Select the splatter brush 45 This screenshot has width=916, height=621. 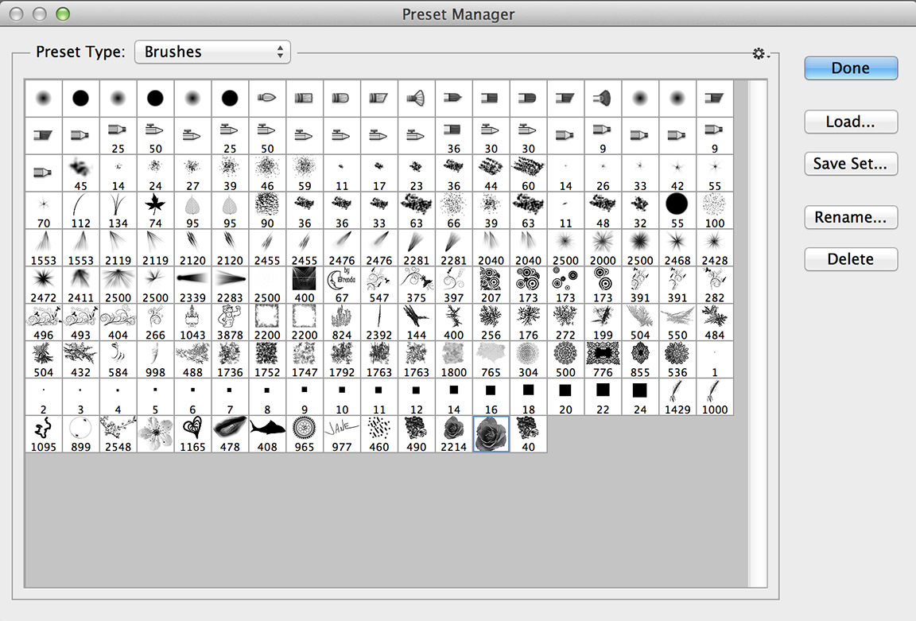(x=80, y=173)
